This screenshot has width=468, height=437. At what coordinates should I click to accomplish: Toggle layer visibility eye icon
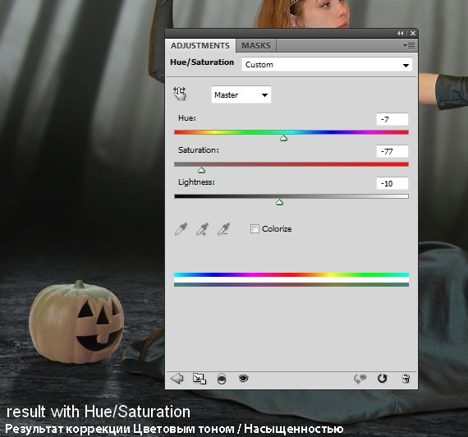[244, 379]
